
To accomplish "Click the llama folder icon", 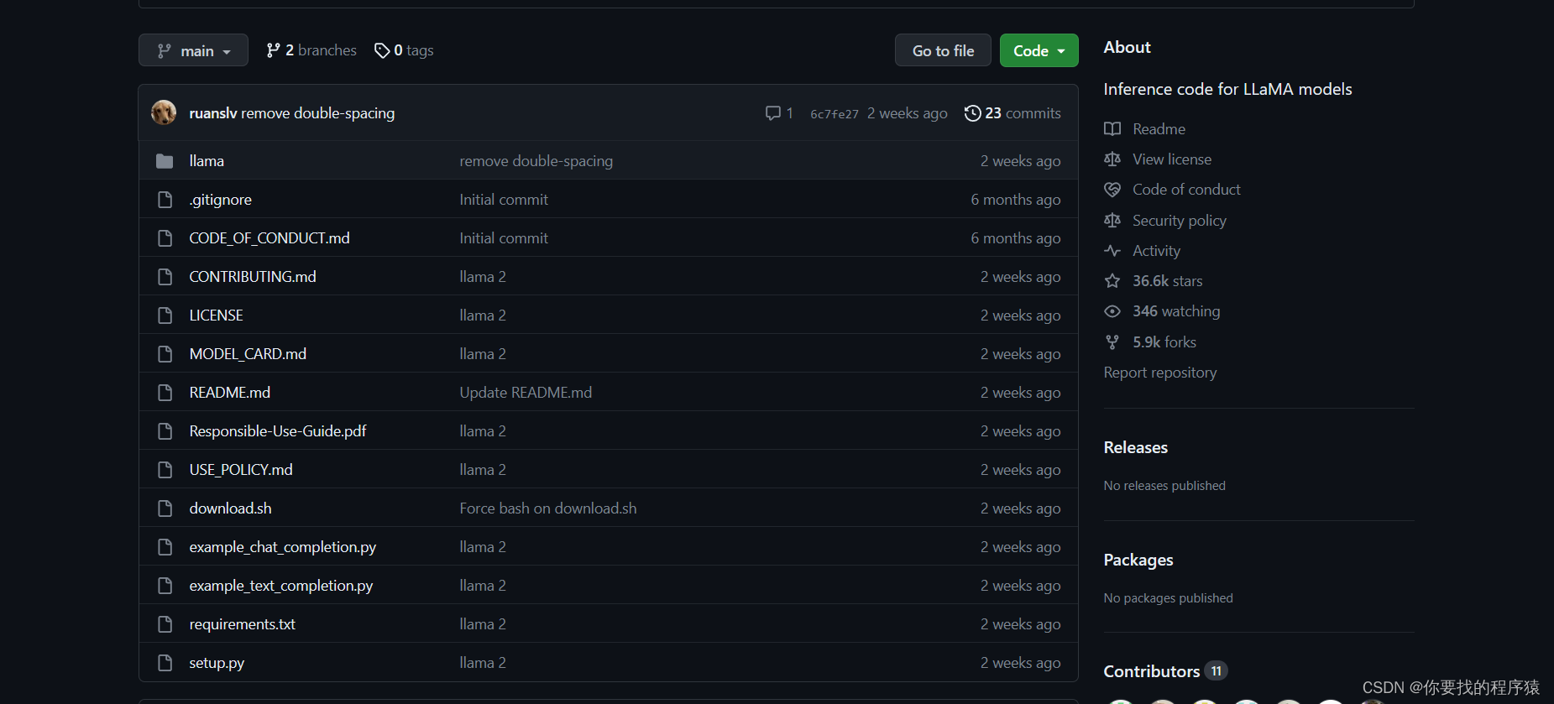I will (x=165, y=160).
